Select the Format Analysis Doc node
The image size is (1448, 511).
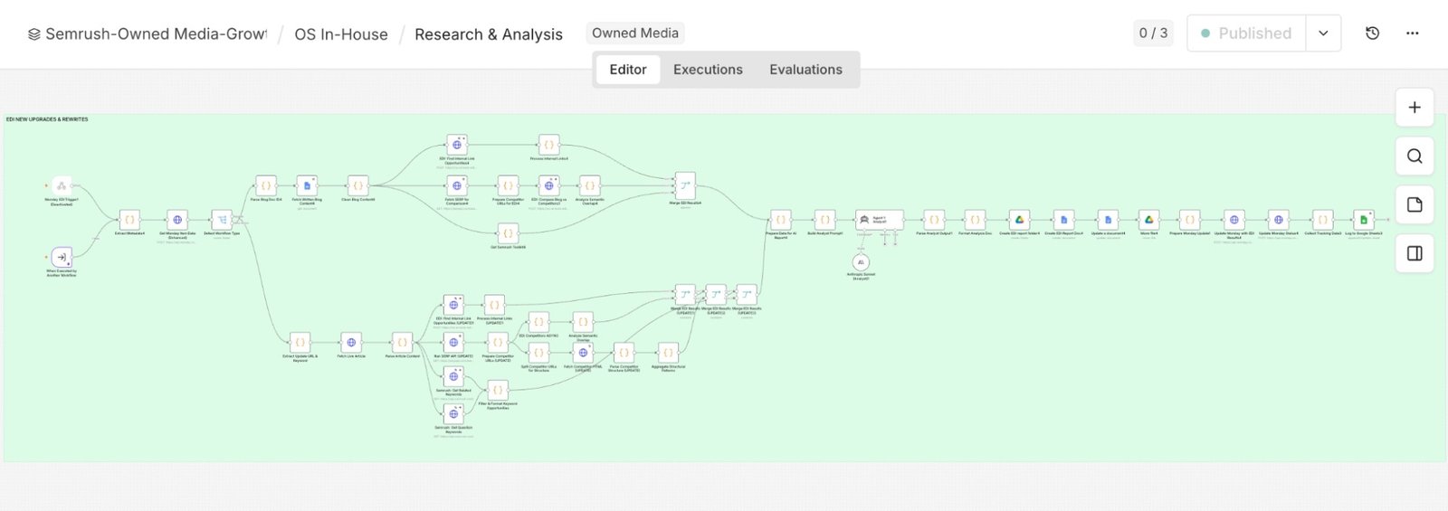(975, 220)
